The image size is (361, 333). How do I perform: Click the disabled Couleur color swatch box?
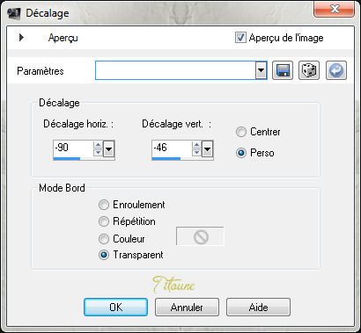pyautogui.click(x=200, y=236)
